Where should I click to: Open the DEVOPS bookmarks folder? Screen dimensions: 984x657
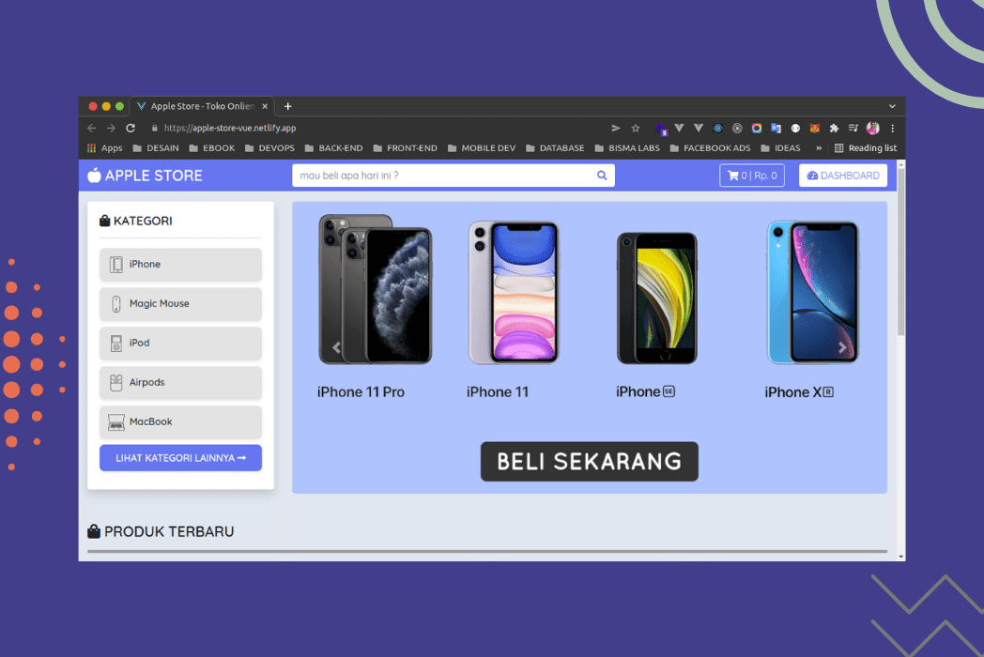pyautogui.click(x=269, y=148)
